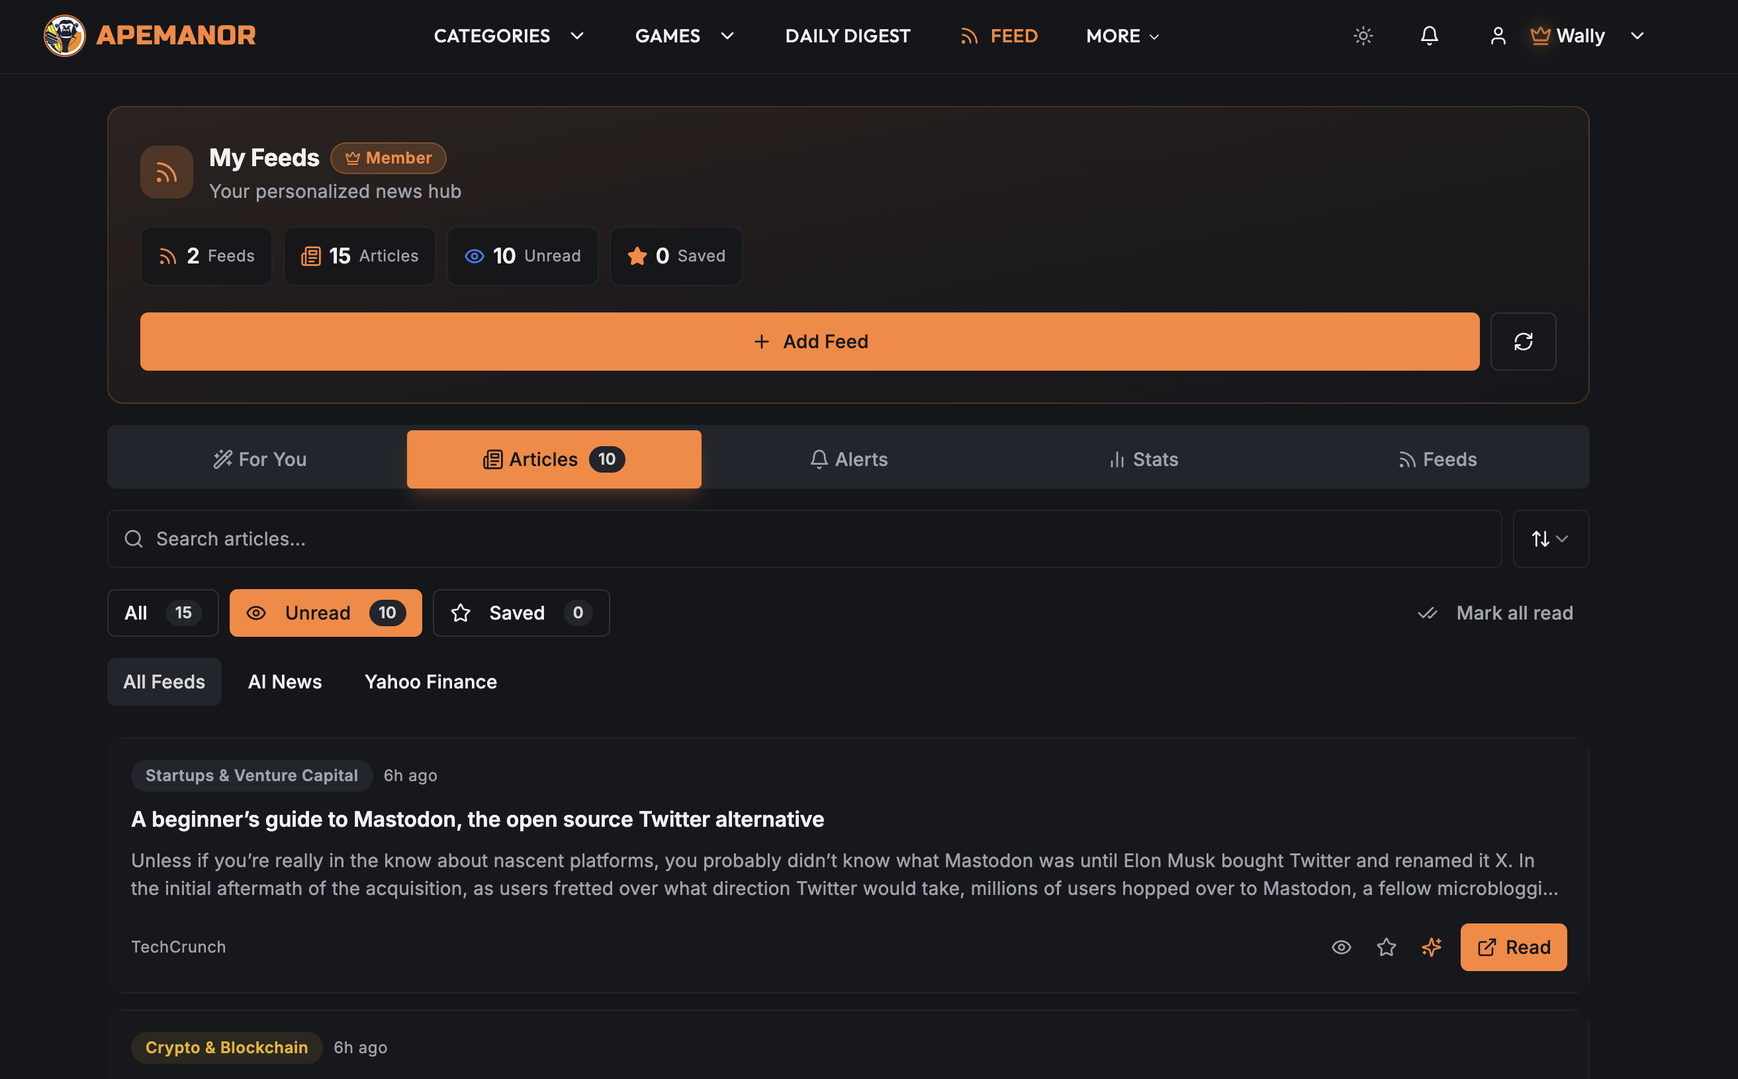Switch the filter to Saved articles
Screen dimensions: 1738x1079
pos(521,613)
